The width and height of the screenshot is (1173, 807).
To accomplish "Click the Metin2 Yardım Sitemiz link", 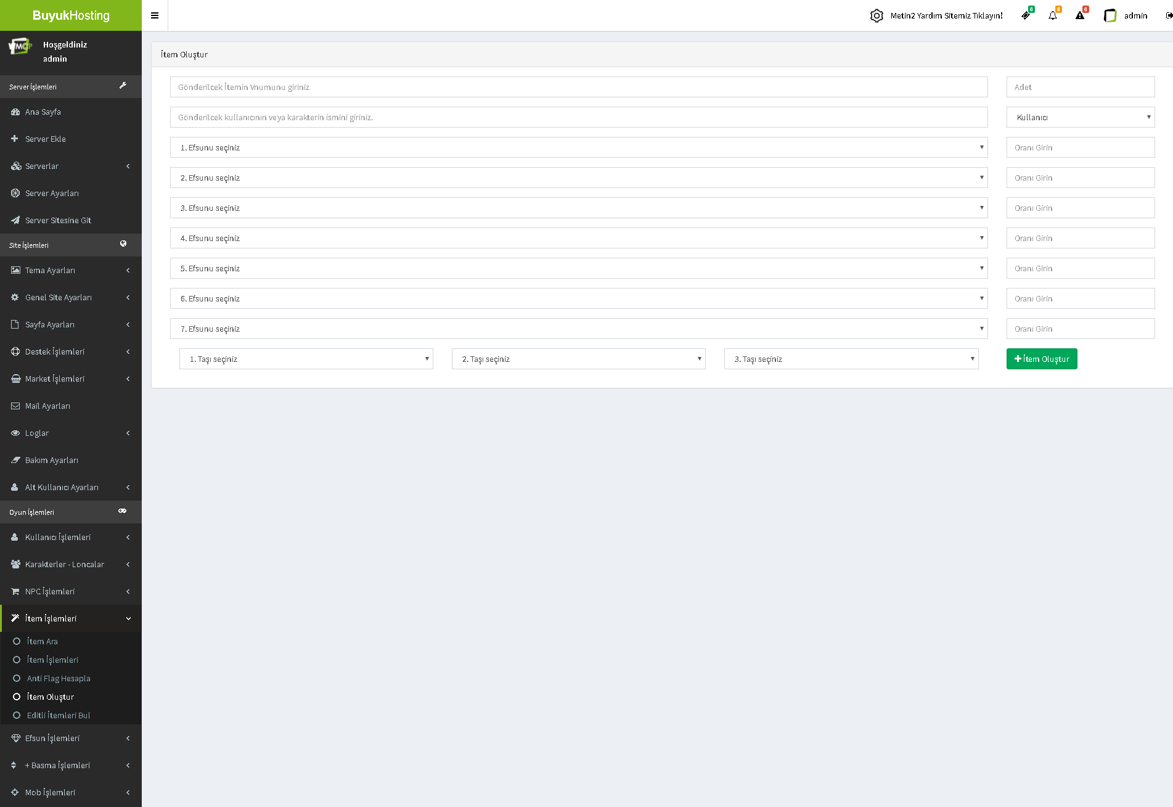I will (x=946, y=15).
